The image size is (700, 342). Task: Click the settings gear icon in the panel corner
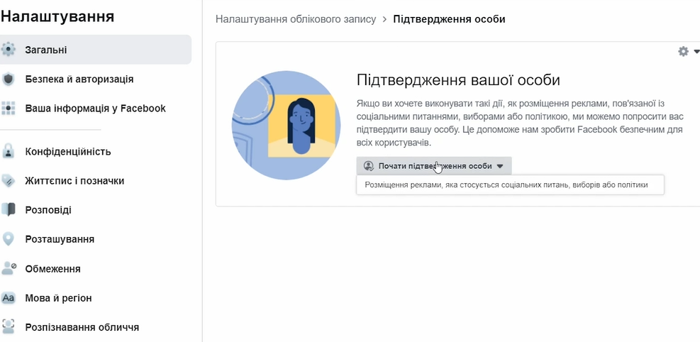pyautogui.click(x=683, y=51)
